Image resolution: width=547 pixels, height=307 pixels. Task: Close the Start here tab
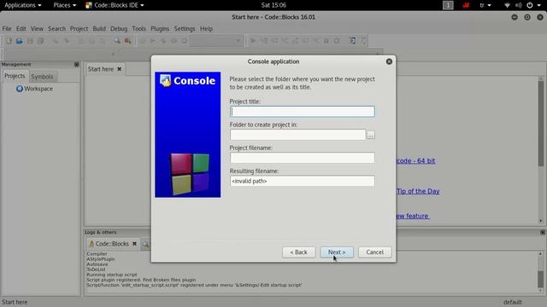[120, 69]
